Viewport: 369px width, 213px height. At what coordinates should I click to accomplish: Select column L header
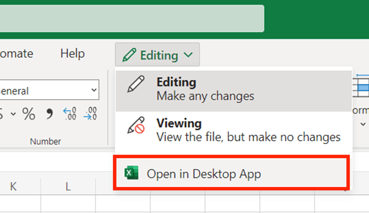(68, 187)
